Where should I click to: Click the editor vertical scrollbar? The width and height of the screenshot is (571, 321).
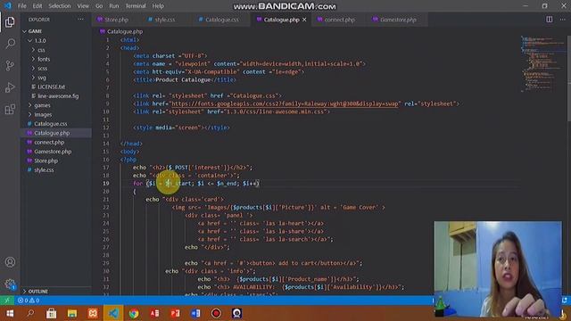[x=568, y=79]
